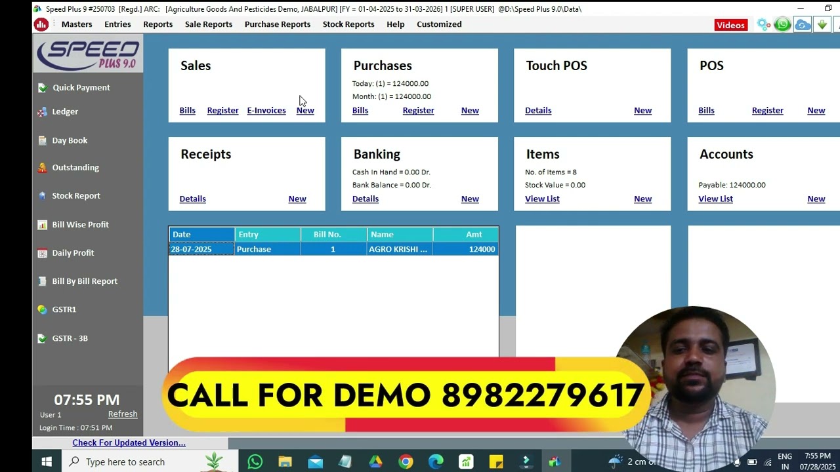Viewport: 840px width, 472px height.
Task: Open Receipts Details link
Action: coord(193,199)
